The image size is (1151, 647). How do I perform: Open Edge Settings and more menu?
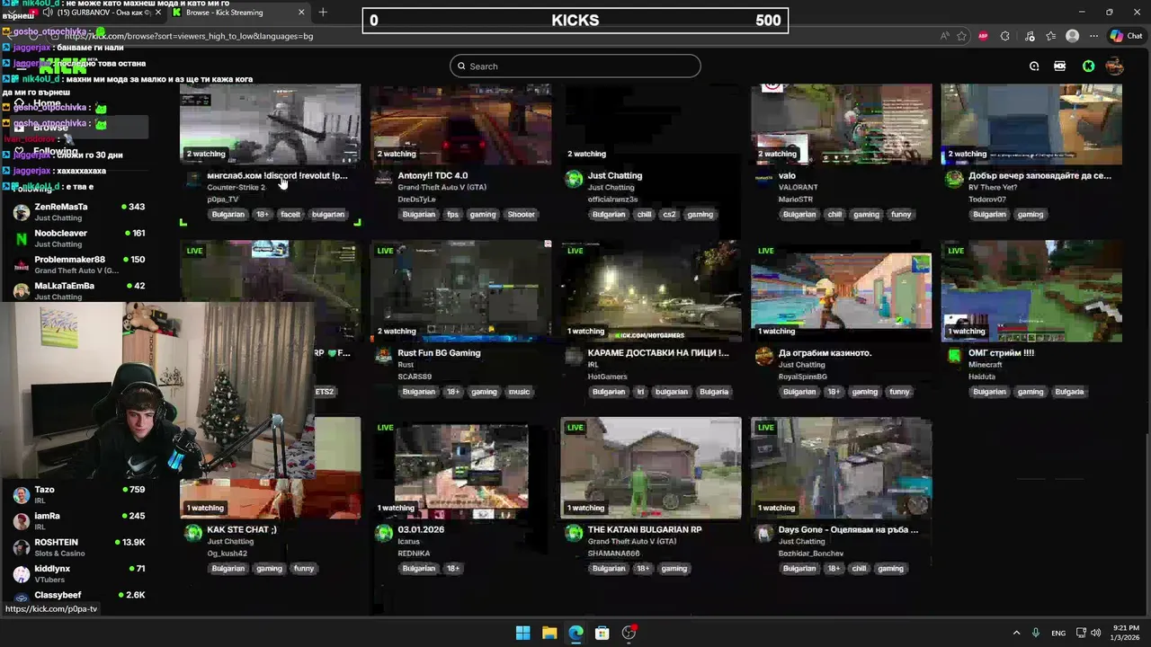pyautogui.click(x=1093, y=36)
